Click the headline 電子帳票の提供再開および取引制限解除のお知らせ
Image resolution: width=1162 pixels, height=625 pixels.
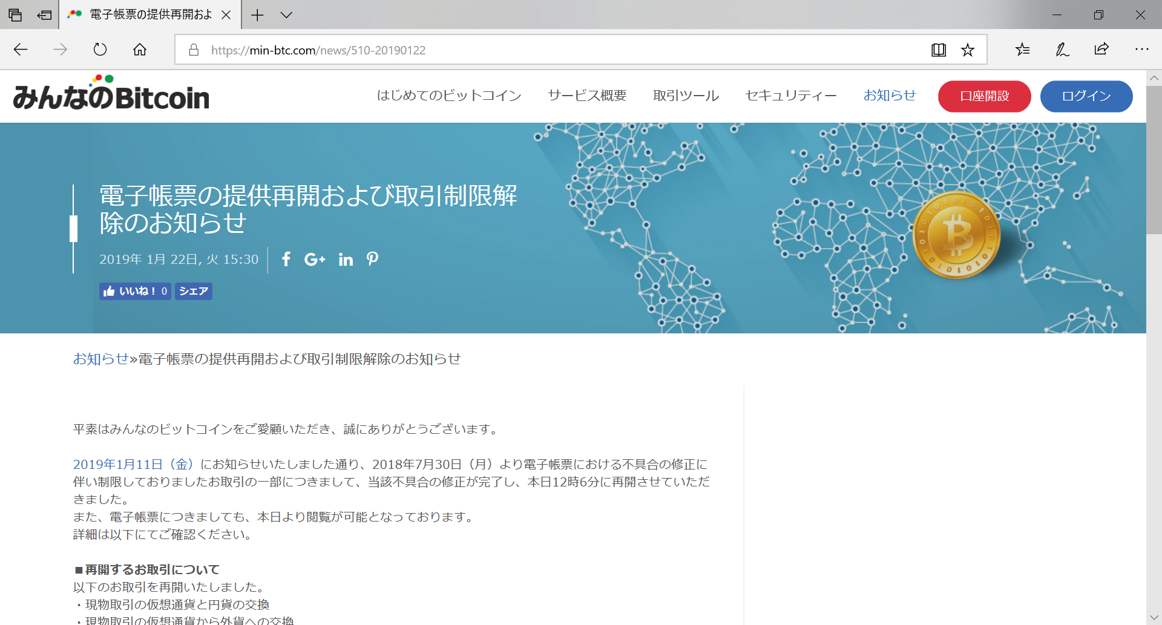coord(308,209)
